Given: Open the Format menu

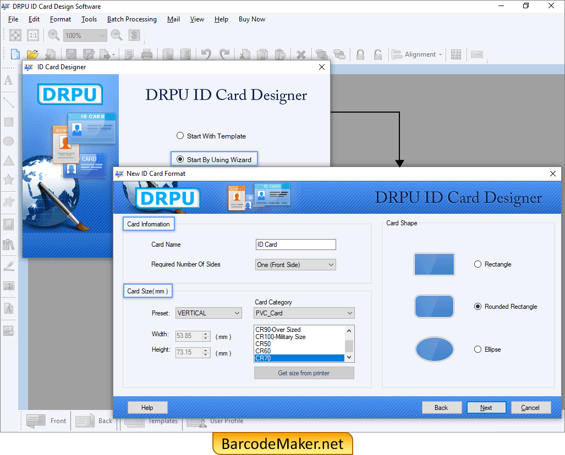Looking at the screenshot, I should coord(60,19).
